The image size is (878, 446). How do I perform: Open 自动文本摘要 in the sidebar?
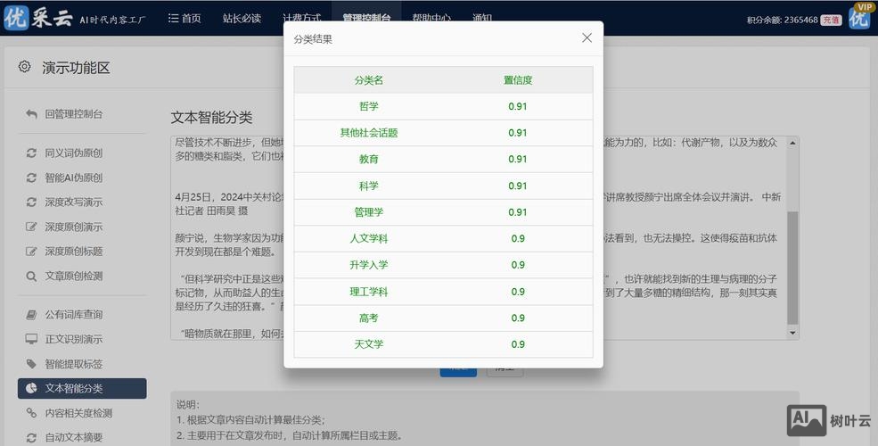(74, 437)
